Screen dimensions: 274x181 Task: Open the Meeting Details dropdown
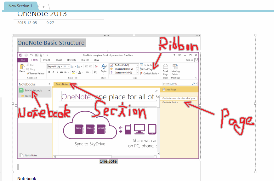click(x=175, y=69)
